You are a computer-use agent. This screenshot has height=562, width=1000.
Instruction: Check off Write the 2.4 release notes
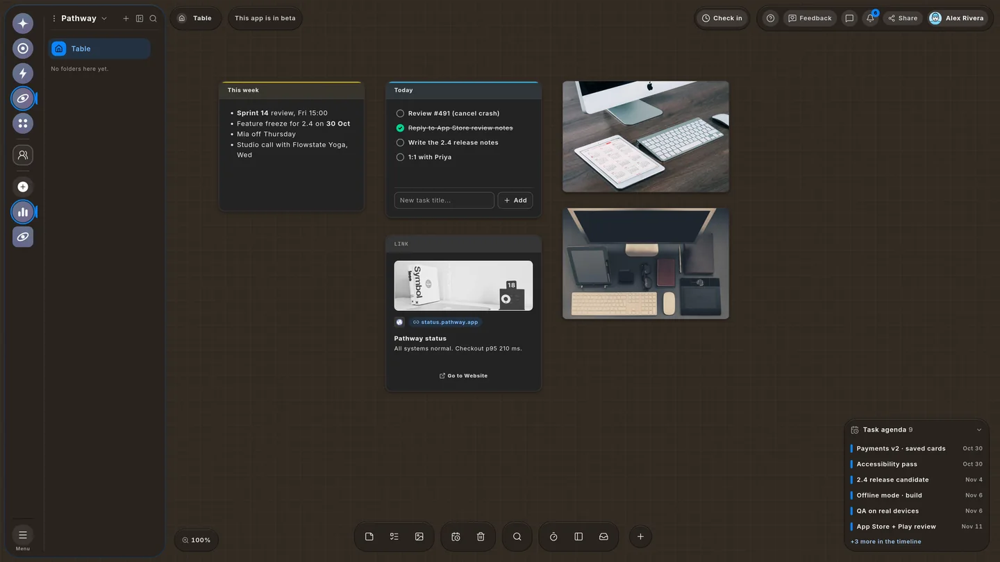(x=400, y=143)
